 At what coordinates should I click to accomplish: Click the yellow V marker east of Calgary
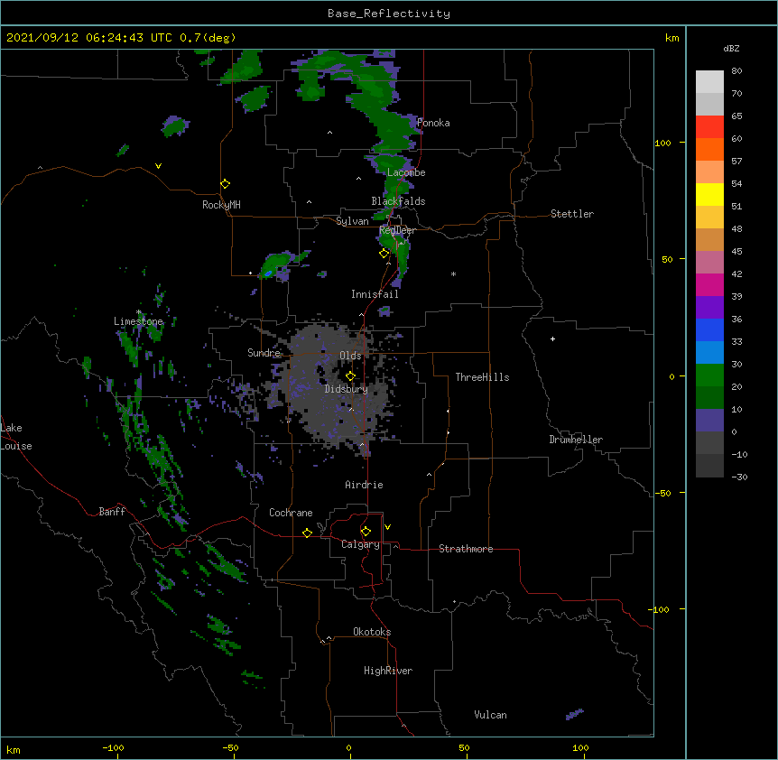click(387, 527)
